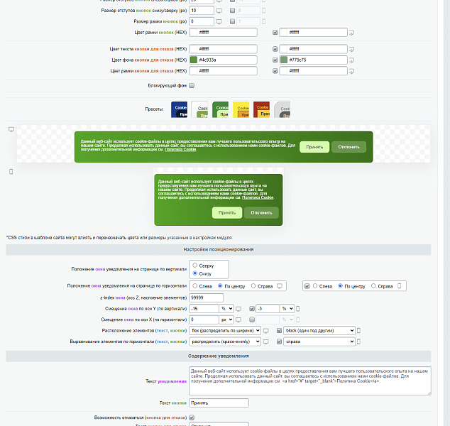Open desktop X offset unit dropdown (px)
The width and height of the screenshot is (450, 426).
(x=226, y=319)
